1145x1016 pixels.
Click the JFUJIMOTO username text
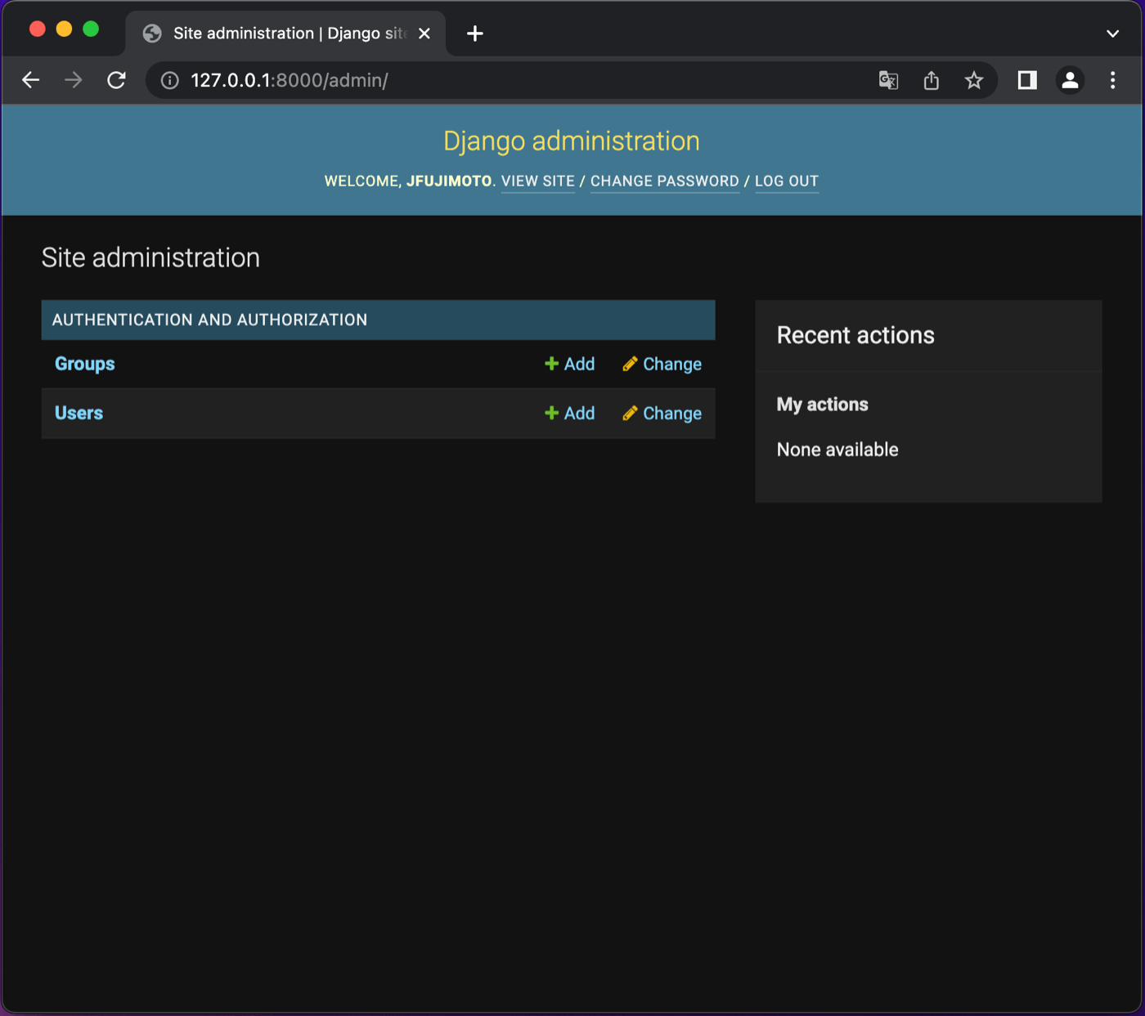[x=449, y=181]
